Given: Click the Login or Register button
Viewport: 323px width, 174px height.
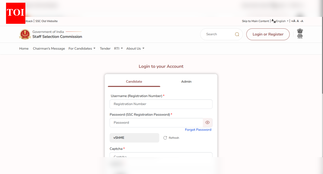Looking at the screenshot, I should (x=268, y=34).
